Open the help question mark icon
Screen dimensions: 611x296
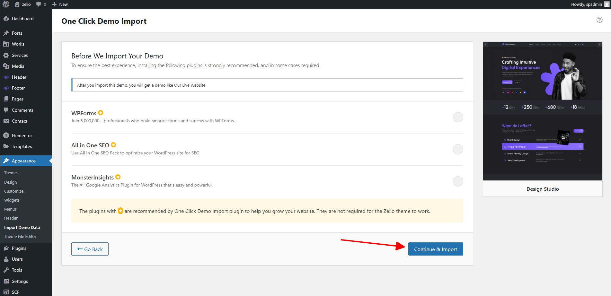(x=599, y=20)
